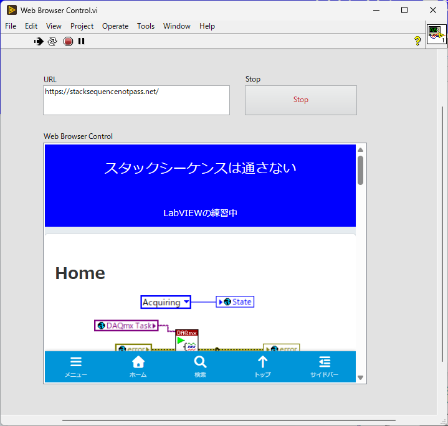Click the web browser scroll-down arrow

(360, 377)
